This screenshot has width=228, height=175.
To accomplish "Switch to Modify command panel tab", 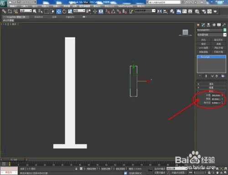I will (203, 25).
